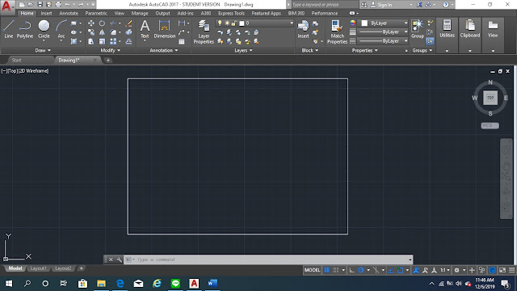Click the object color wheel icon in Properties
Screen dimensions: 517x291
tap(352, 23)
